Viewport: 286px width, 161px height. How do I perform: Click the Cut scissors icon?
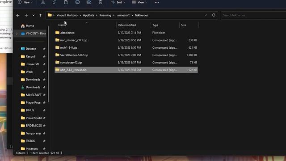(43, 2)
